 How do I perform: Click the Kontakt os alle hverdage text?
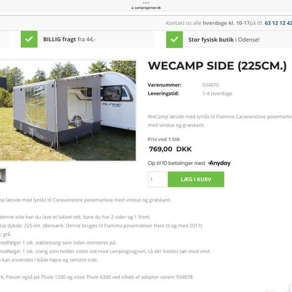(x=207, y=23)
